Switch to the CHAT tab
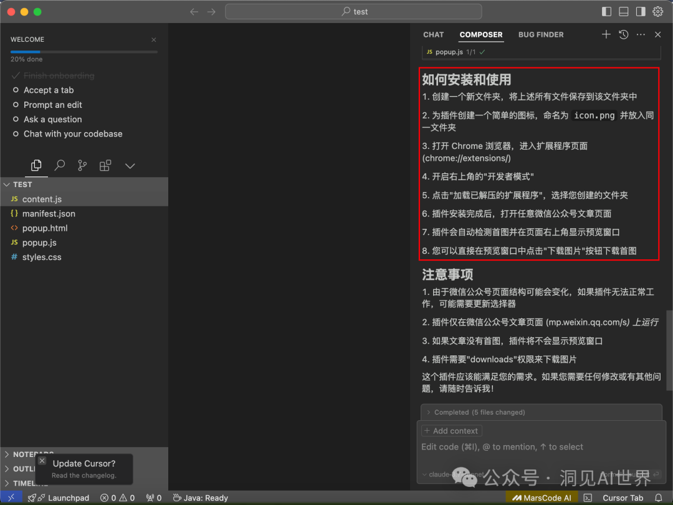Viewport: 673px width, 505px height. point(433,35)
